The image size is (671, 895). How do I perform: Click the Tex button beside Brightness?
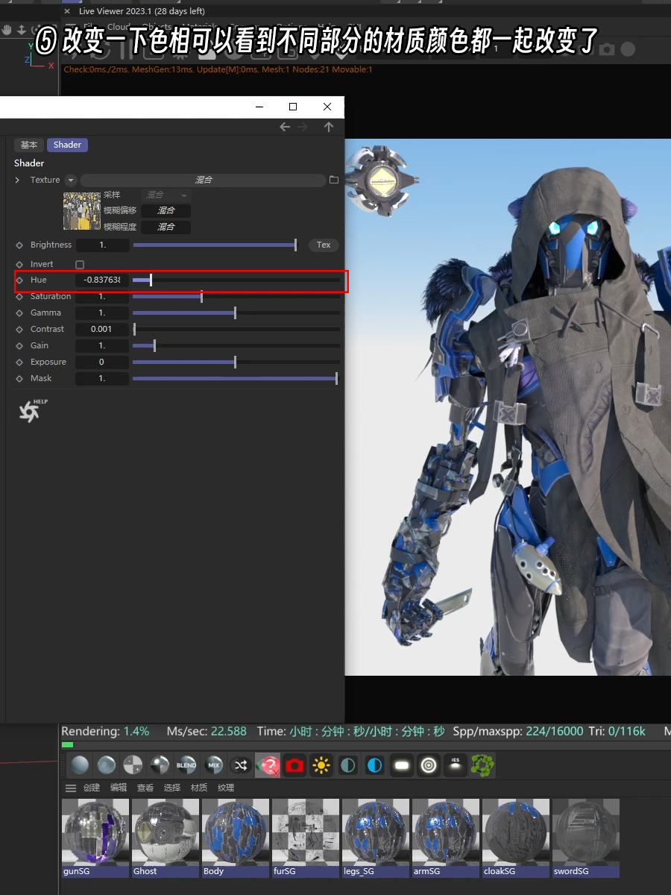[x=324, y=245]
